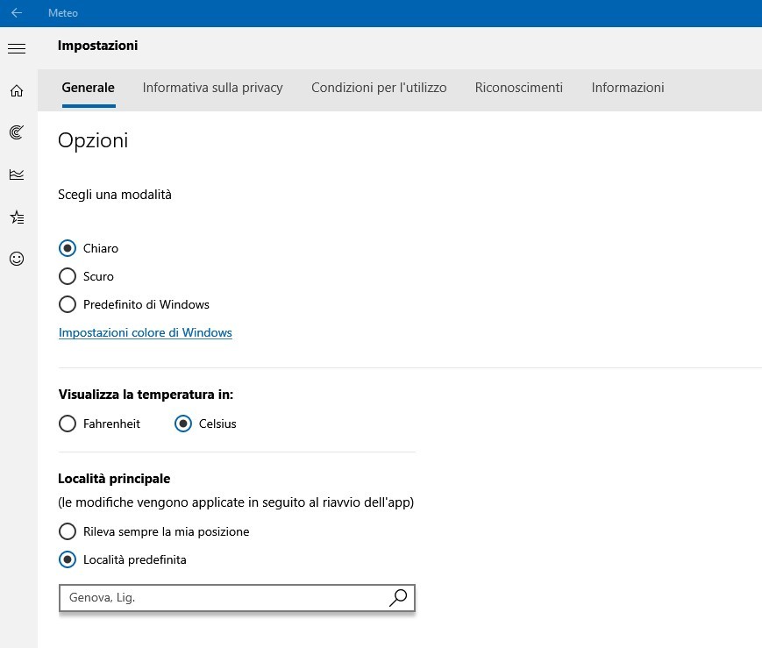The image size is (762, 648).
Task: Click the Genova, Lig. location field
Action: click(237, 598)
